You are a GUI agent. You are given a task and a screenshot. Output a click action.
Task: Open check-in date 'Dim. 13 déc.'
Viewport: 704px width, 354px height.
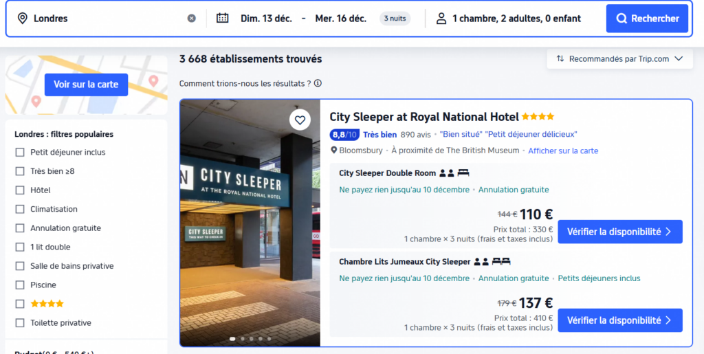(266, 19)
